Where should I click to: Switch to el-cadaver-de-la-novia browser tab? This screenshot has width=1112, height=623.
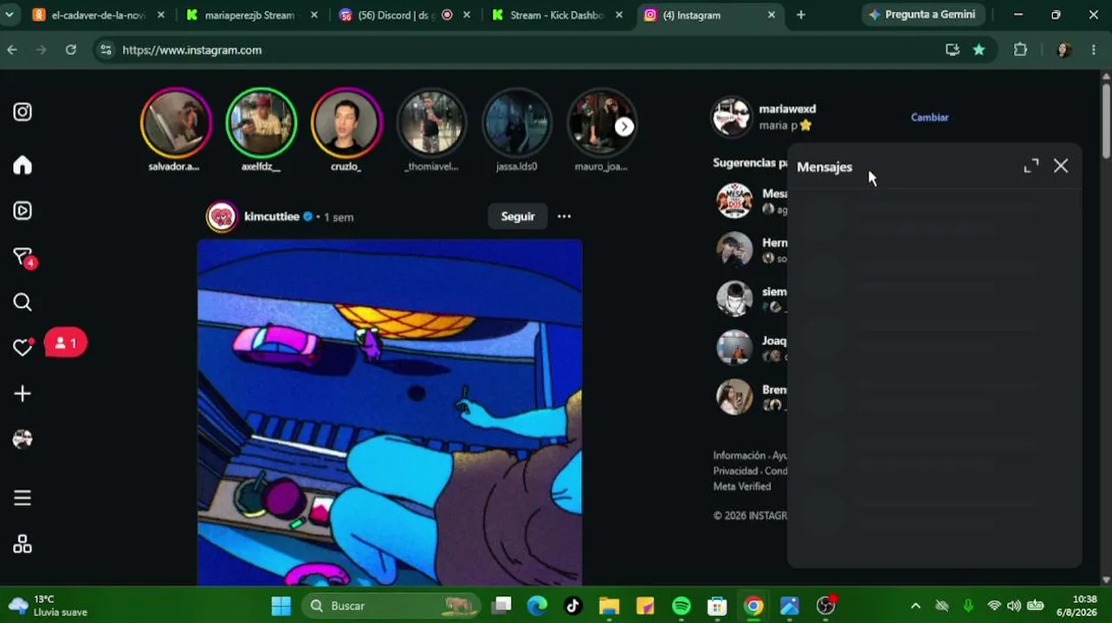point(97,15)
